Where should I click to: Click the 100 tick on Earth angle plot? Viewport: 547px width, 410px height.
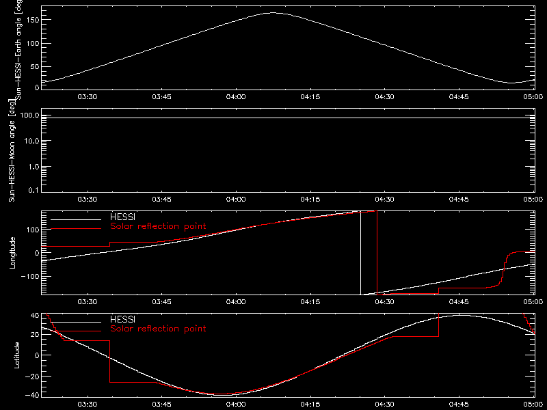[x=32, y=43]
